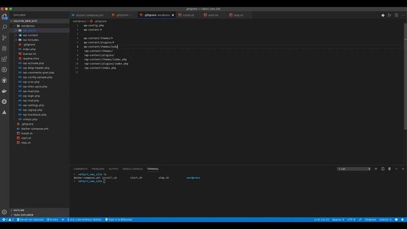Open the COMMENTS panel tab
This screenshot has height=229, width=407.
click(81, 169)
